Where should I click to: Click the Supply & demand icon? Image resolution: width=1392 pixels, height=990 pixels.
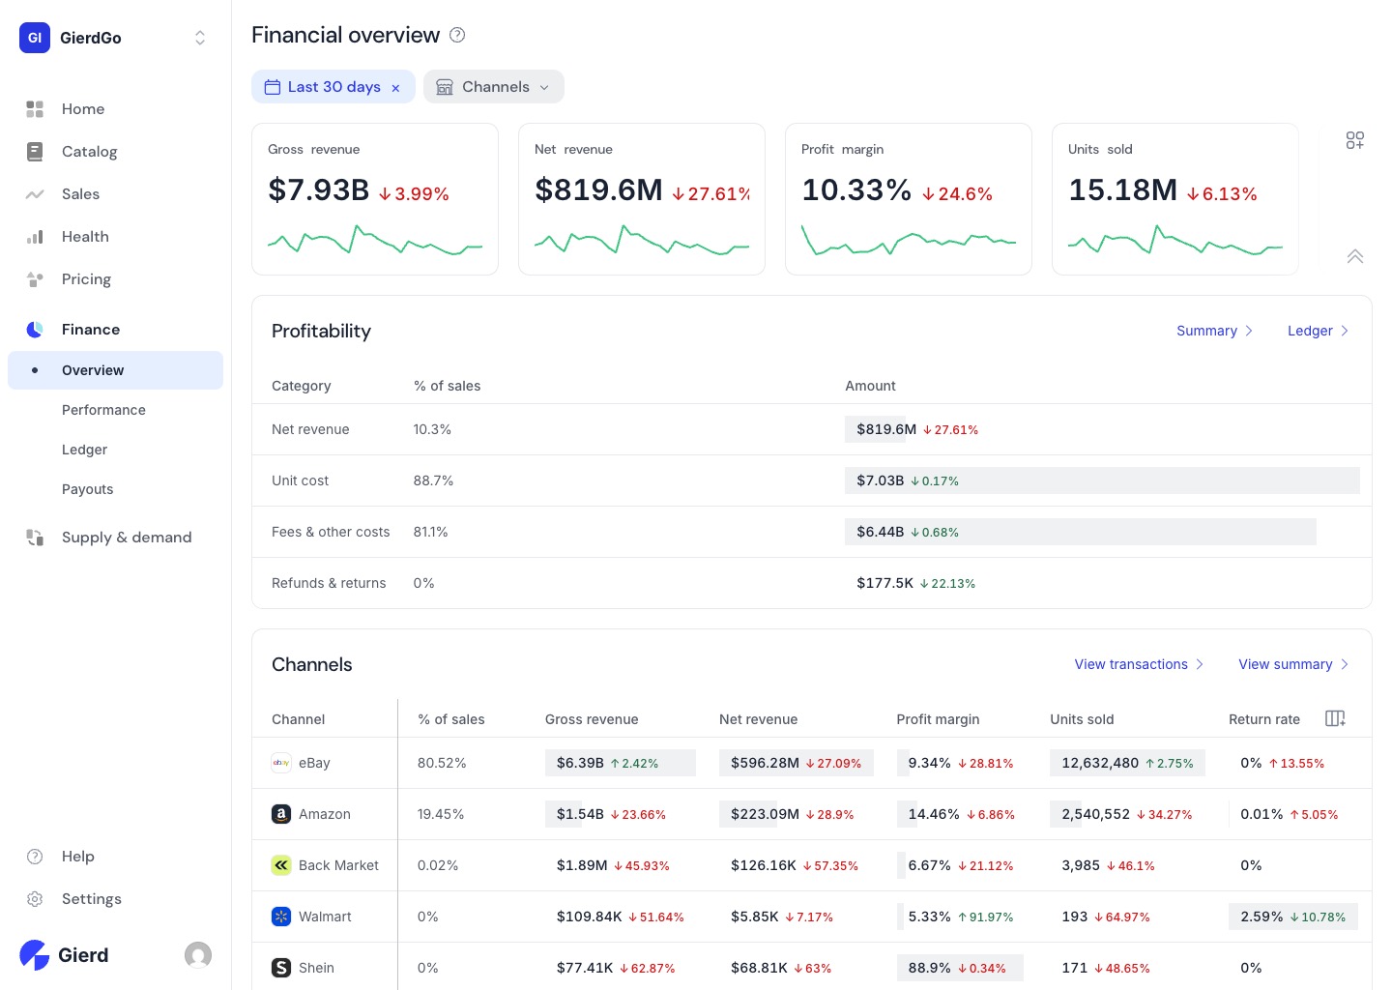tap(35, 538)
